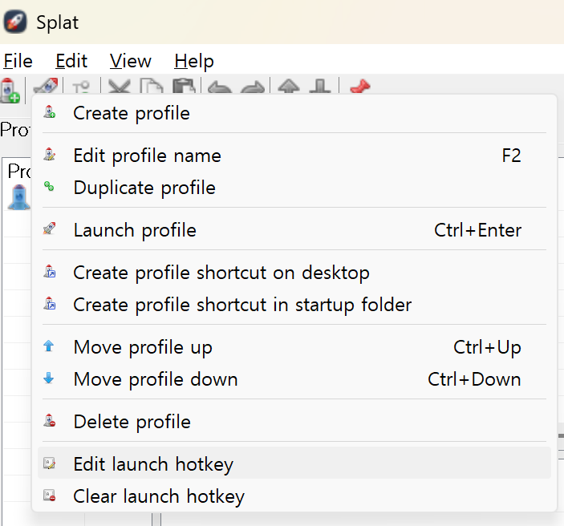Click the Duplicate profile green icon
Image resolution: width=564 pixels, height=526 pixels.
(x=49, y=186)
